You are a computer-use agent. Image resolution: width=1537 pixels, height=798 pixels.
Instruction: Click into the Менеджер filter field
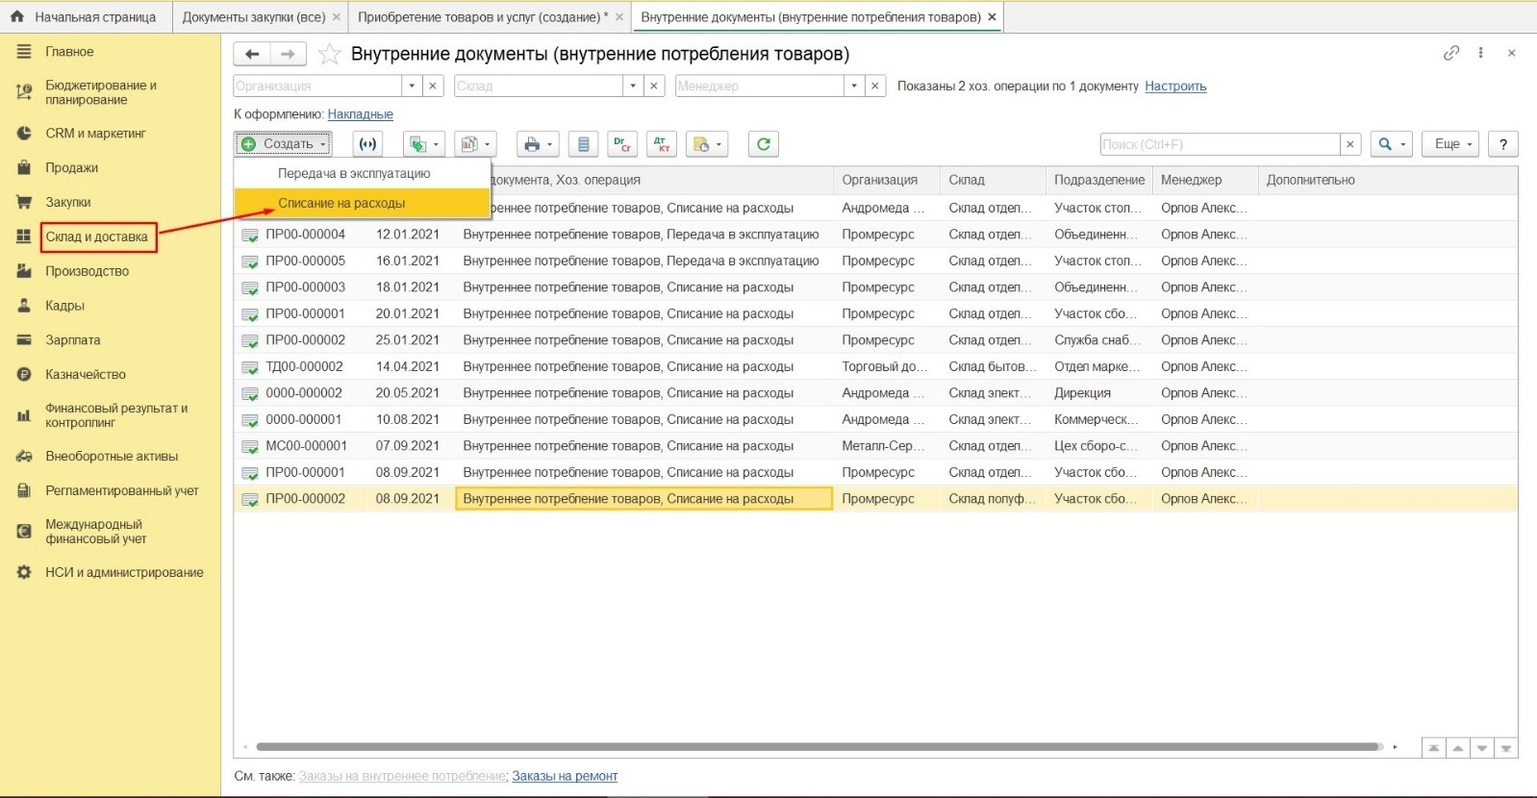point(760,86)
